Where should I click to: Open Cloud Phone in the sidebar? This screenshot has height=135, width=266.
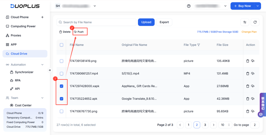coord(20,17)
